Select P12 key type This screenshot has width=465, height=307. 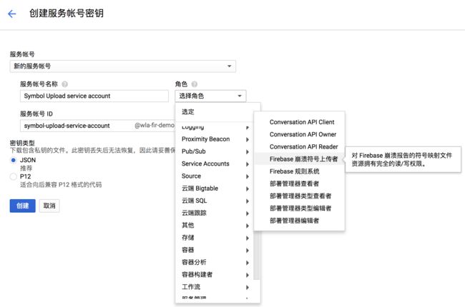(13, 177)
